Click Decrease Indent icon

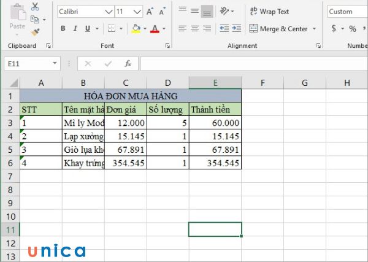(224, 28)
